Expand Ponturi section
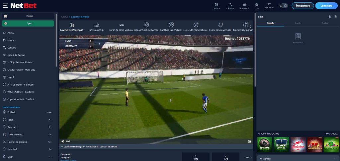The image size is (340, 161). click(x=298, y=158)
